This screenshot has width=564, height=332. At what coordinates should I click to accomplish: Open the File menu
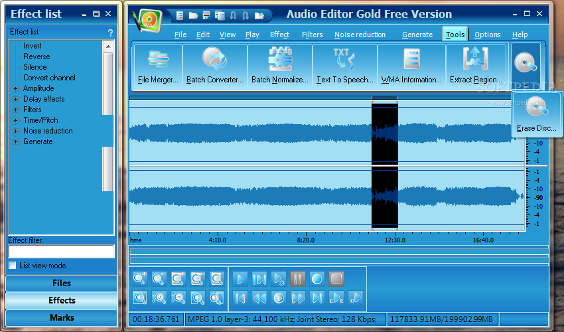click(180, 35)
